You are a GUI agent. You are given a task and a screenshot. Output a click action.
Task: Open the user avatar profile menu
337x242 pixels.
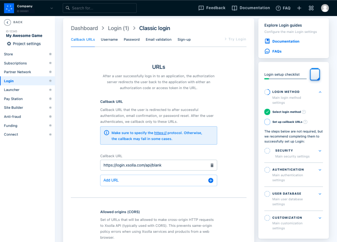(325, 8)
